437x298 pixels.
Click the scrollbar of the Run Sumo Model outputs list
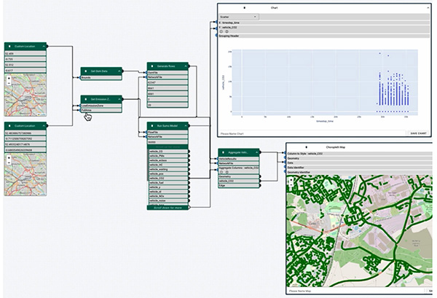148,165
